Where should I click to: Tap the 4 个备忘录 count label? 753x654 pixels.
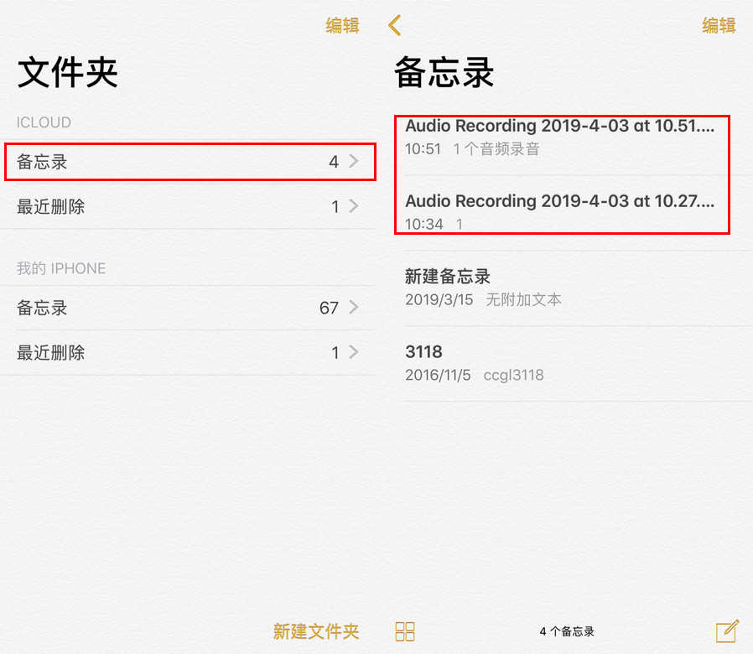point(568,631)
